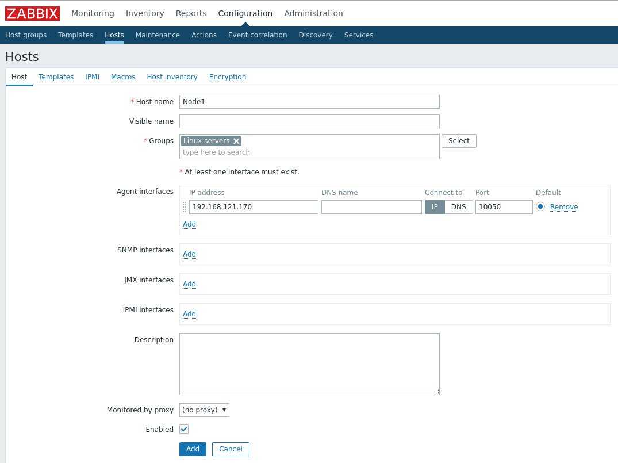Remove the agent interface
The width and height of the screenshot is (618, 463).
click(563, 207)
